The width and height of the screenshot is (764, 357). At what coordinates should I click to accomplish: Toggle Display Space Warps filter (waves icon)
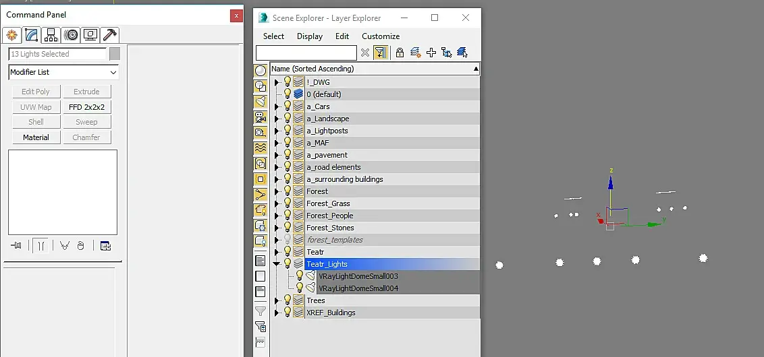(x=261, y=148)
